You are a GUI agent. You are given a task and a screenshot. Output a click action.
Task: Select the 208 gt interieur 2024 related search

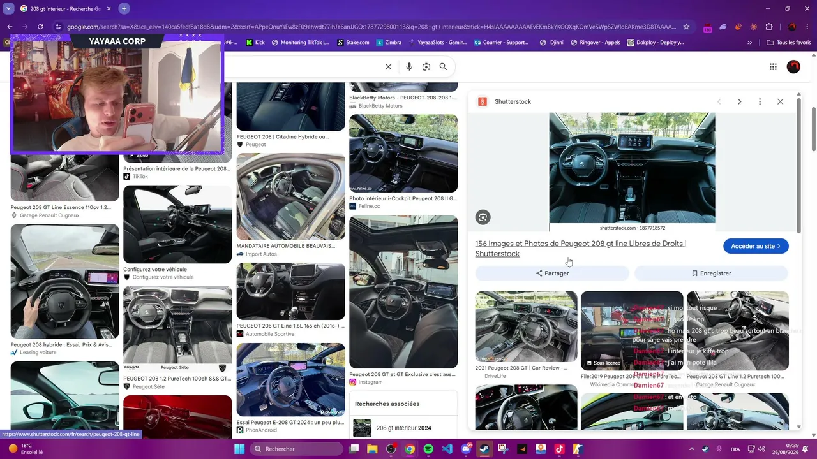tap(403, 428)
